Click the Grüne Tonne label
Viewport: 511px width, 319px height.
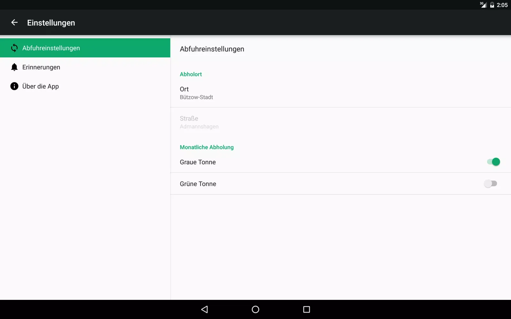pyautogui.click(x=198, y=184)
